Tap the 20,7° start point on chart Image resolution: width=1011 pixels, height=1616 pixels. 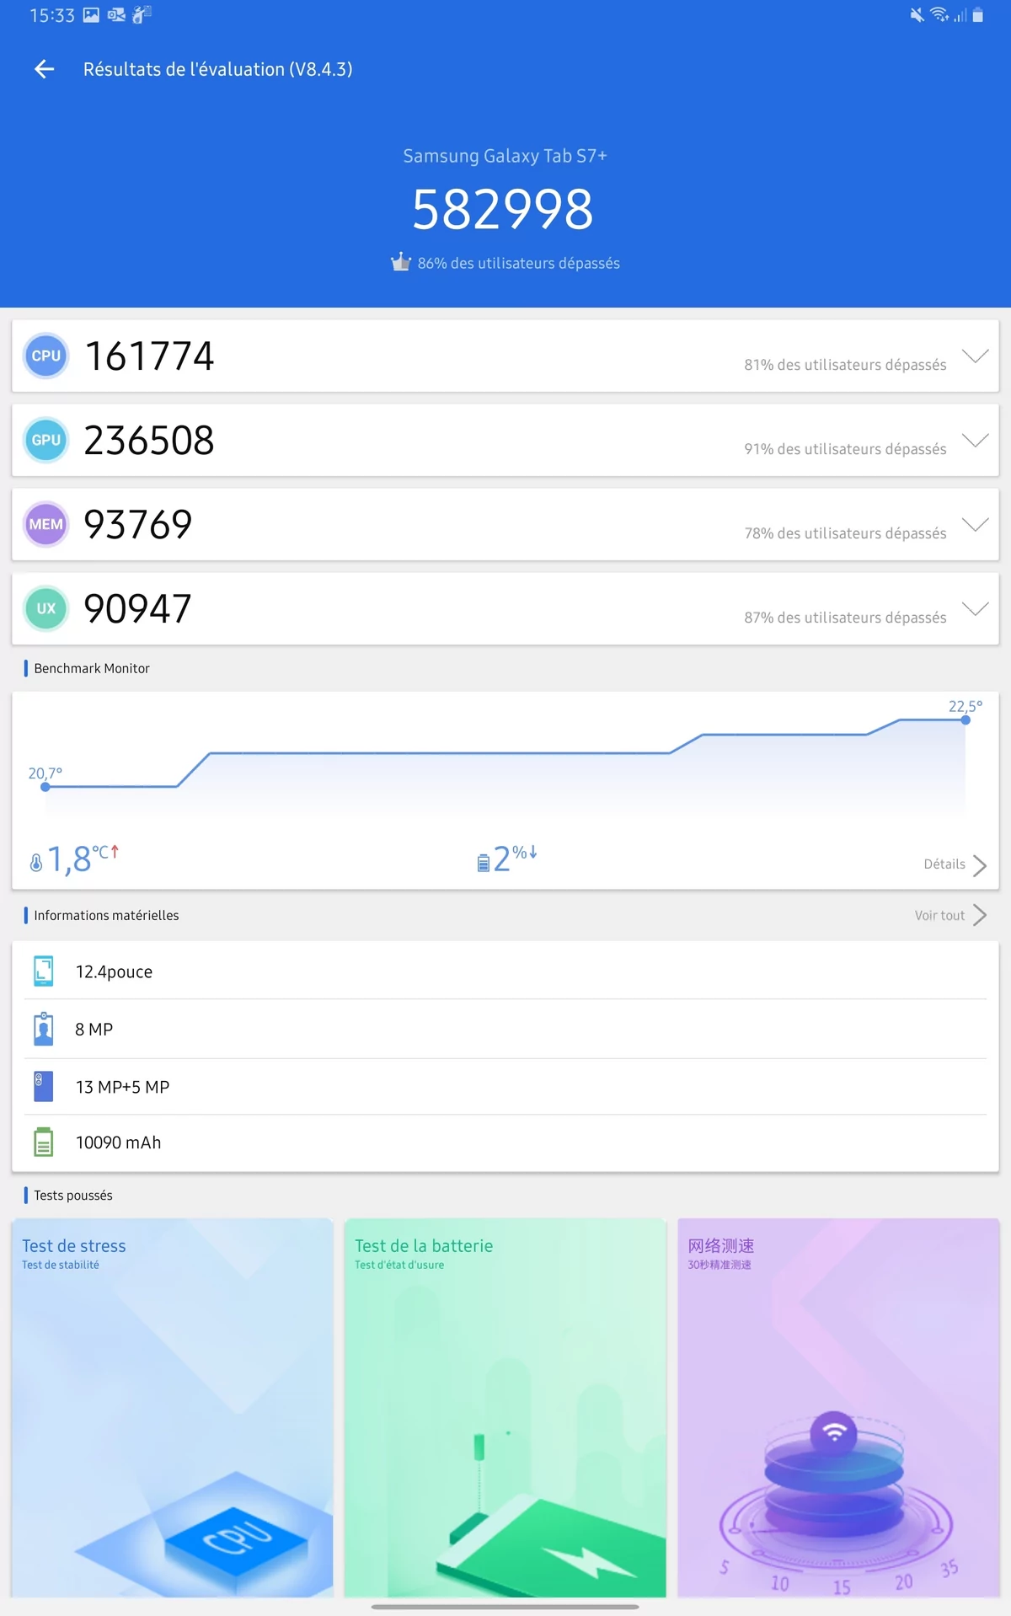click(45, 786)
